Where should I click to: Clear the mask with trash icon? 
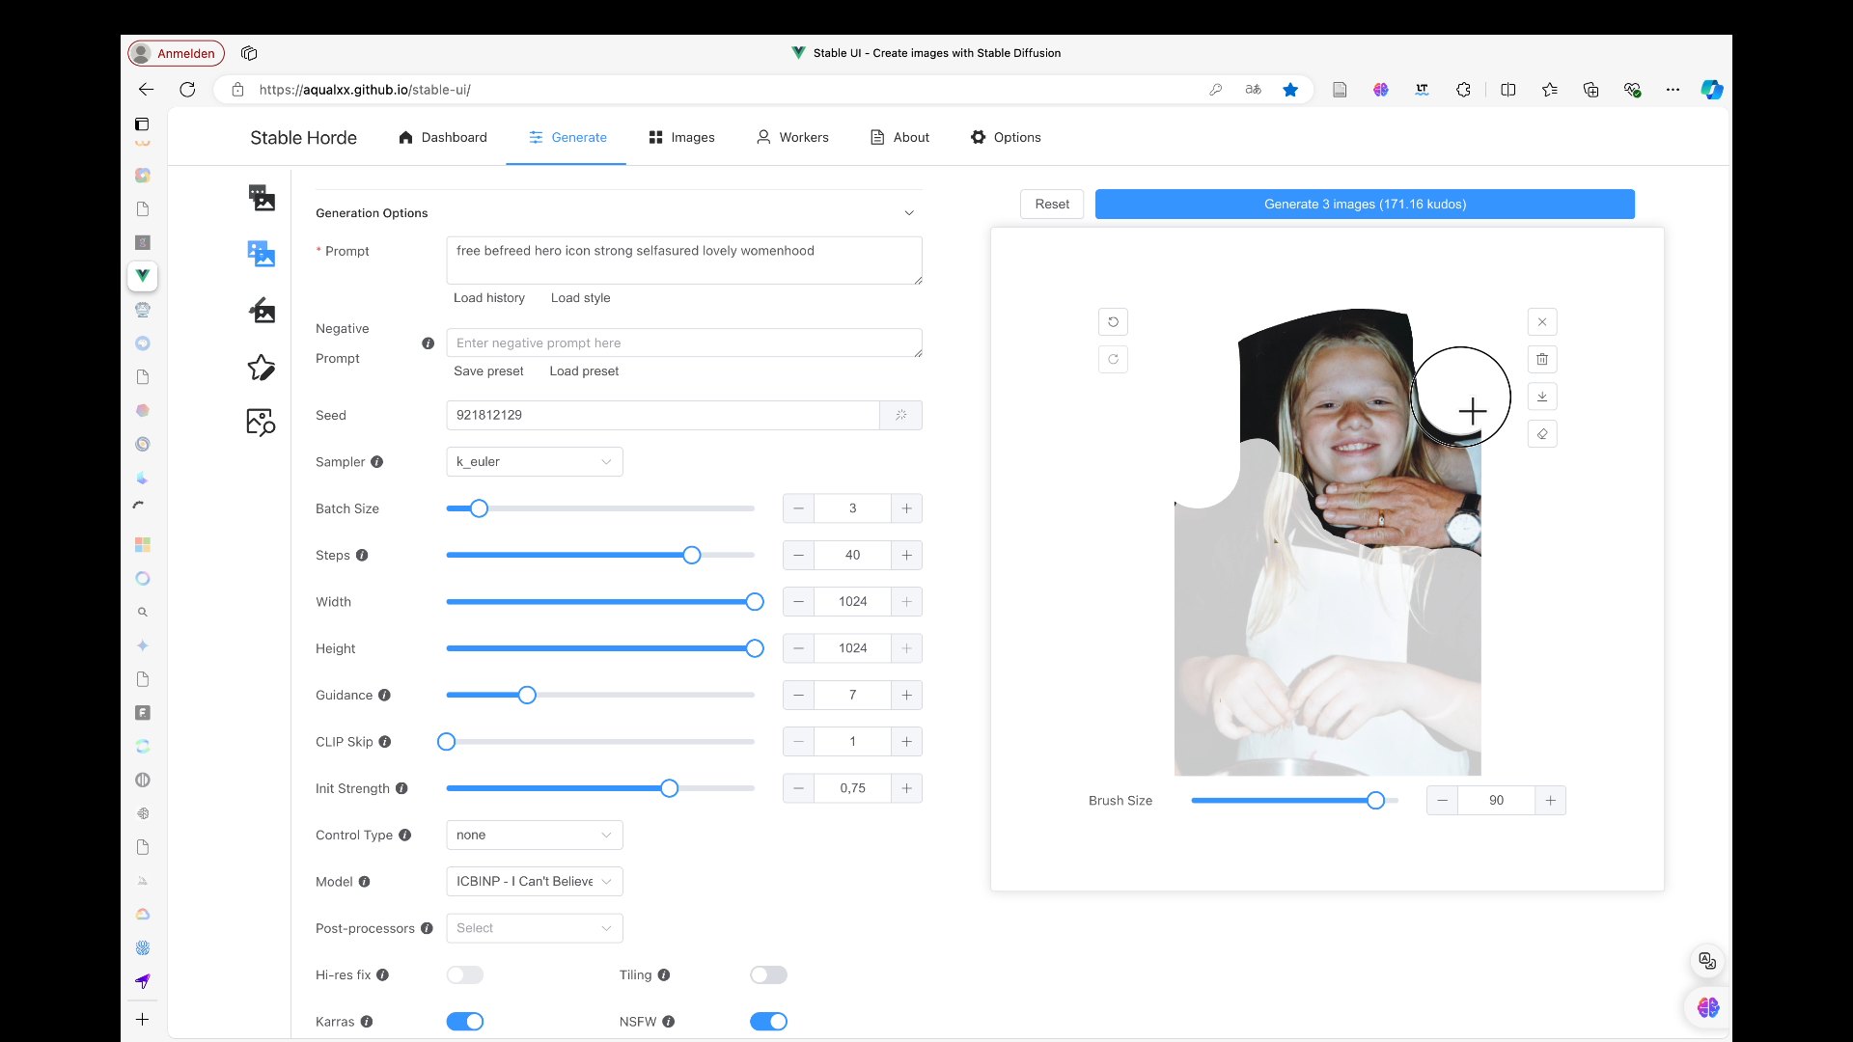(1542, 360)
